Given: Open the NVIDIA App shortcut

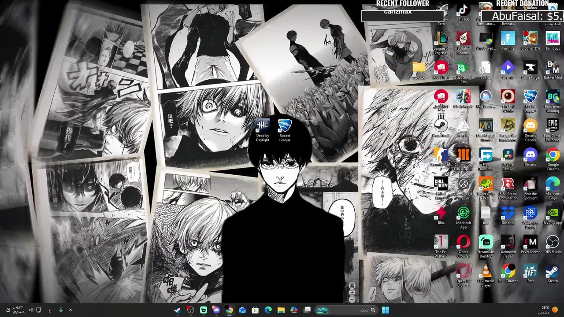Looking at the screenshot, I should tap(553, 215).
